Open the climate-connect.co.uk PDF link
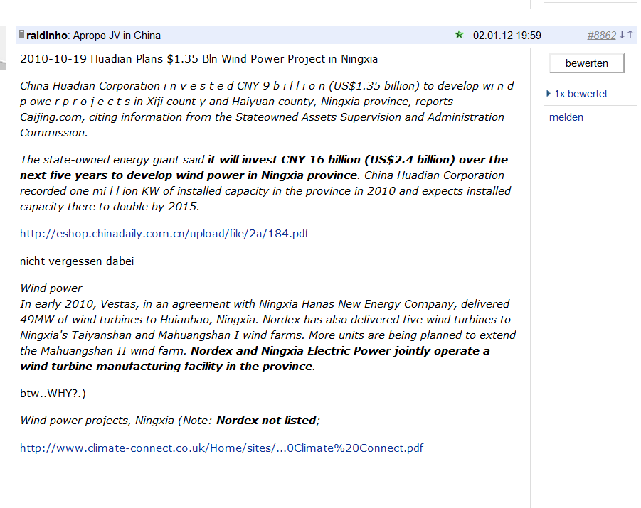The image size is (641, 508). 221,448
